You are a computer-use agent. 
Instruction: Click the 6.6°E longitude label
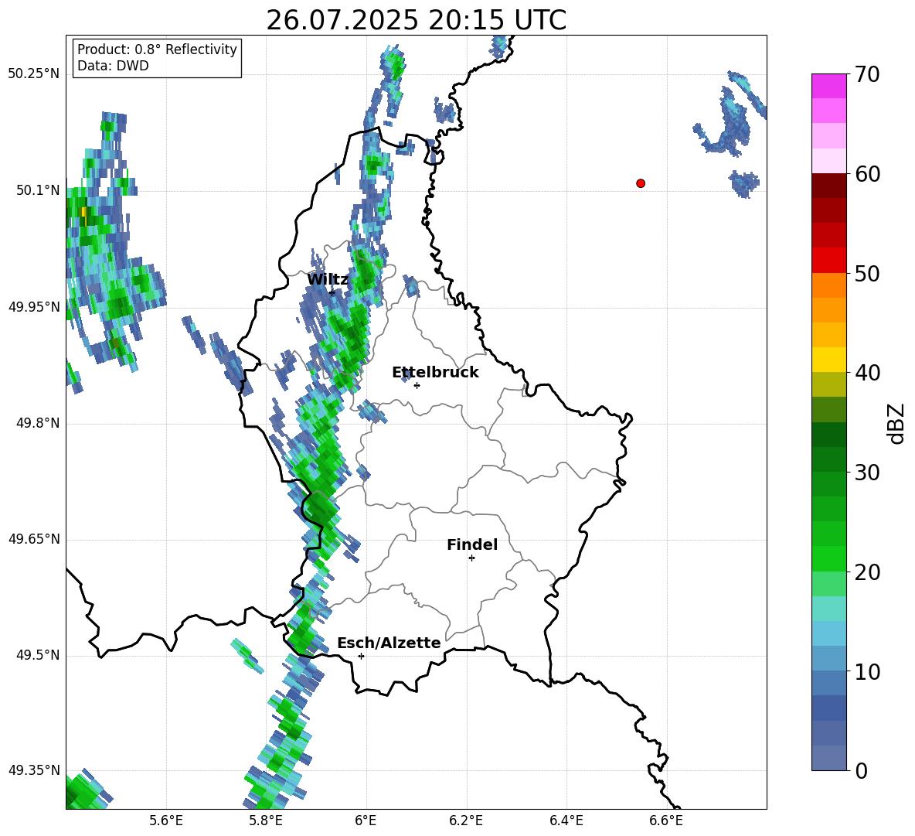(666, 821)
